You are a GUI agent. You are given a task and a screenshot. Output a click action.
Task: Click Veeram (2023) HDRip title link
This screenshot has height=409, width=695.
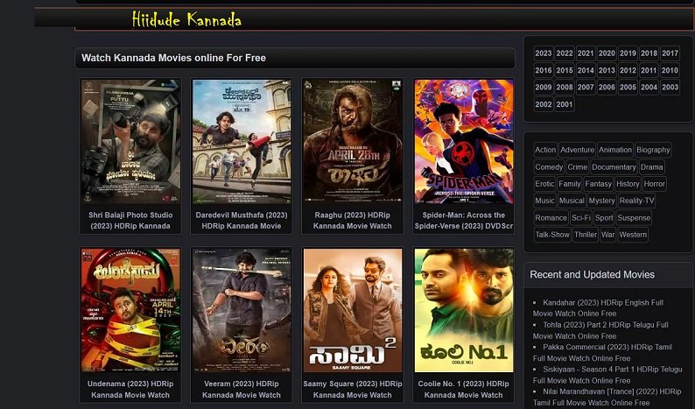[x=242, y=389]
